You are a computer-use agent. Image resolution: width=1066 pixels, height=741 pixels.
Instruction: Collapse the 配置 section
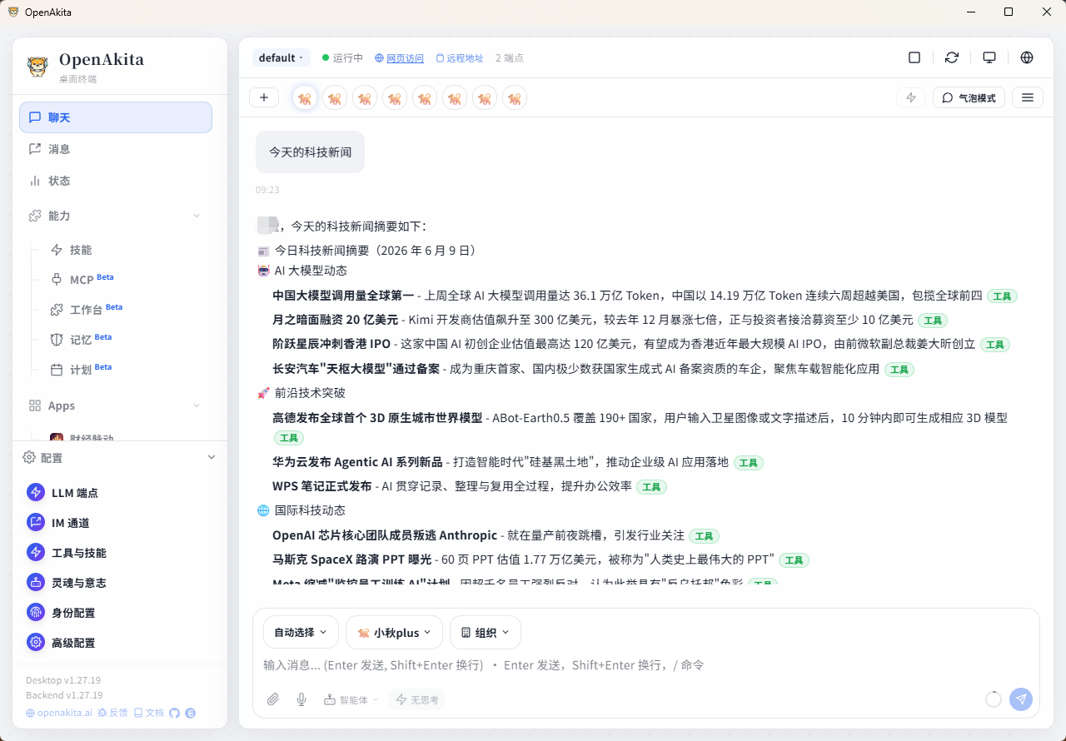click(120, 458)
